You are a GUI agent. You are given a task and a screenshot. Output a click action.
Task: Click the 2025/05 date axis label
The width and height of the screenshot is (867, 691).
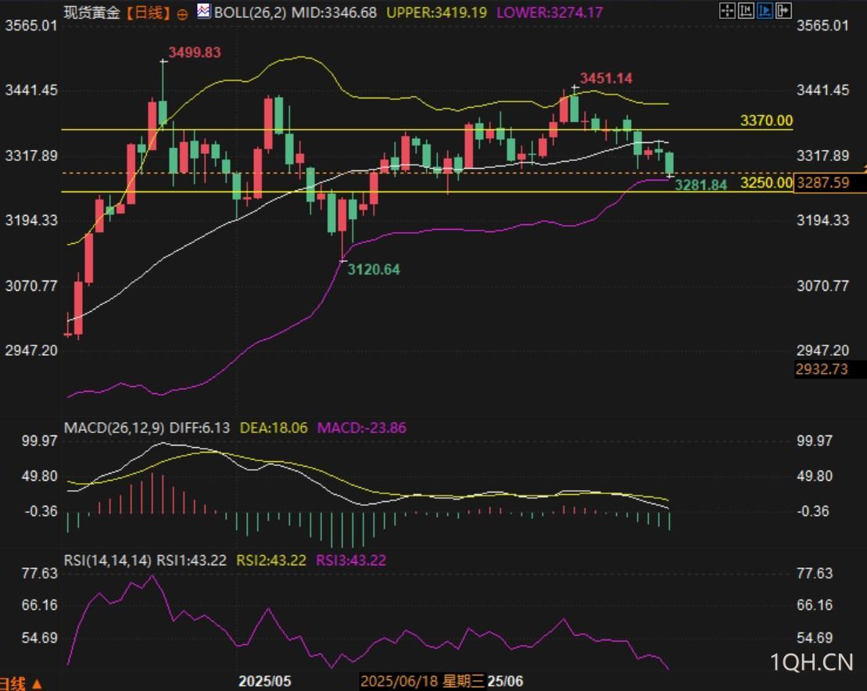[265, 681]
